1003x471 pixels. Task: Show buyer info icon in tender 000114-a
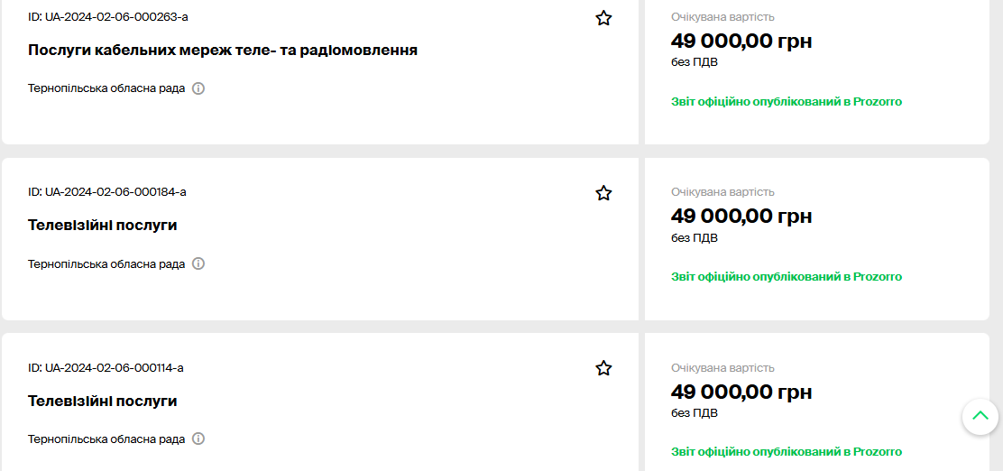pos(198,439)
